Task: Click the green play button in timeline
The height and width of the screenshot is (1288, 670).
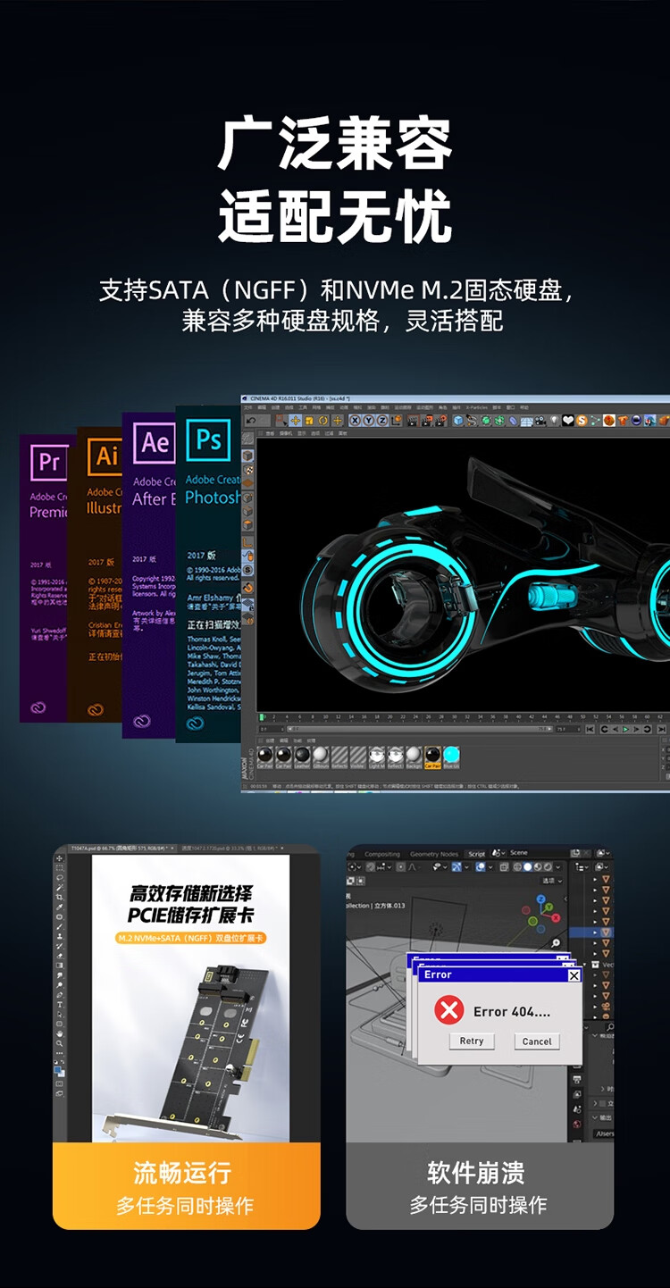Action: point(625,730)
